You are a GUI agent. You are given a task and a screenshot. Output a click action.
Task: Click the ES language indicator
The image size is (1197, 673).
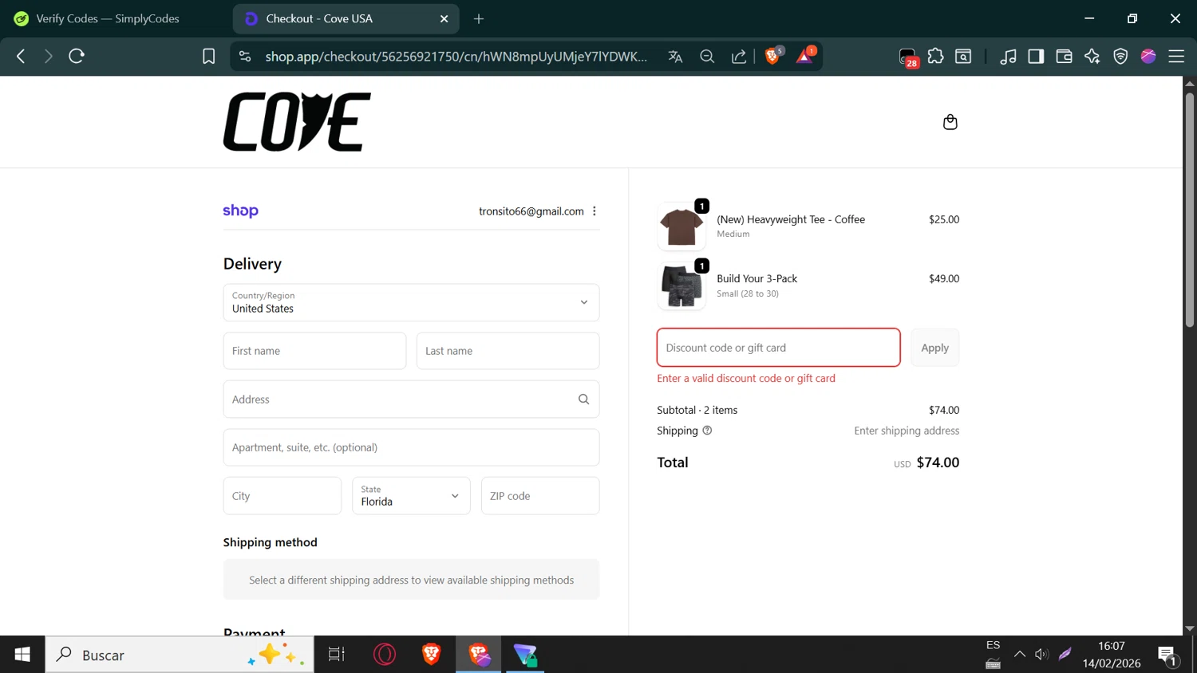click(x=993, y=645)
